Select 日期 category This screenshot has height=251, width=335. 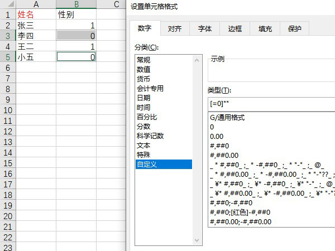164,98
